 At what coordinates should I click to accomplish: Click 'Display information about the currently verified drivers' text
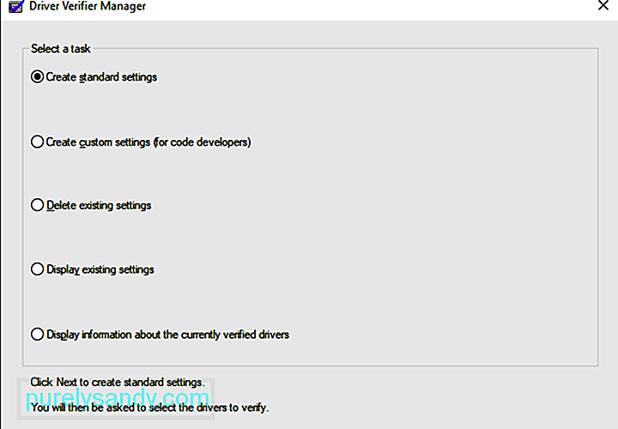(167, 335)
